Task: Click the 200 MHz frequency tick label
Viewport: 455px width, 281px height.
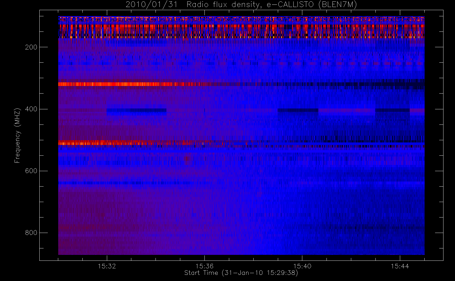Action: [31, 47]
